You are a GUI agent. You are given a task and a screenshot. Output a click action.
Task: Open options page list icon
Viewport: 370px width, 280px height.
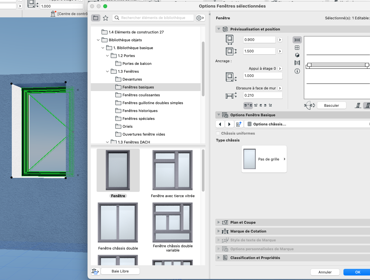pos(239,124)
